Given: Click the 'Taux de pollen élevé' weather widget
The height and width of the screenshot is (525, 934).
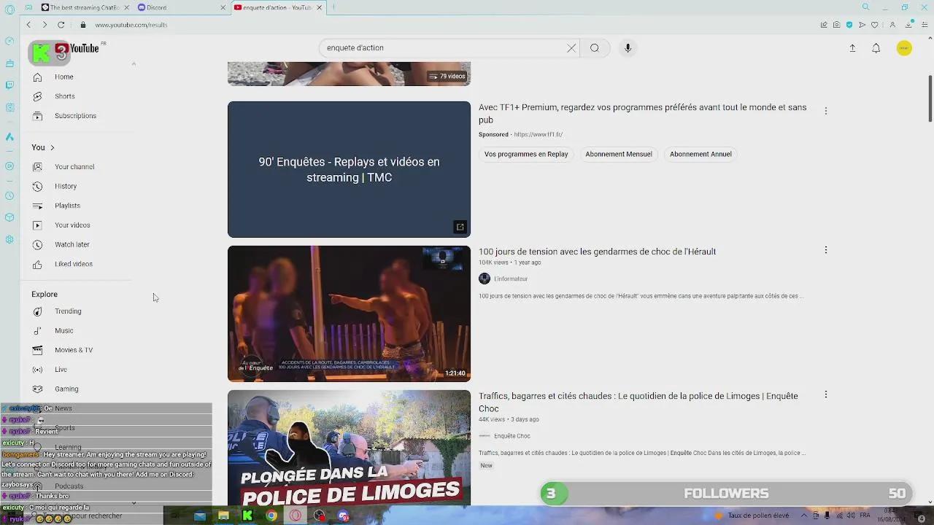Looking at the screenshot, I should click(x=752, y=516).
